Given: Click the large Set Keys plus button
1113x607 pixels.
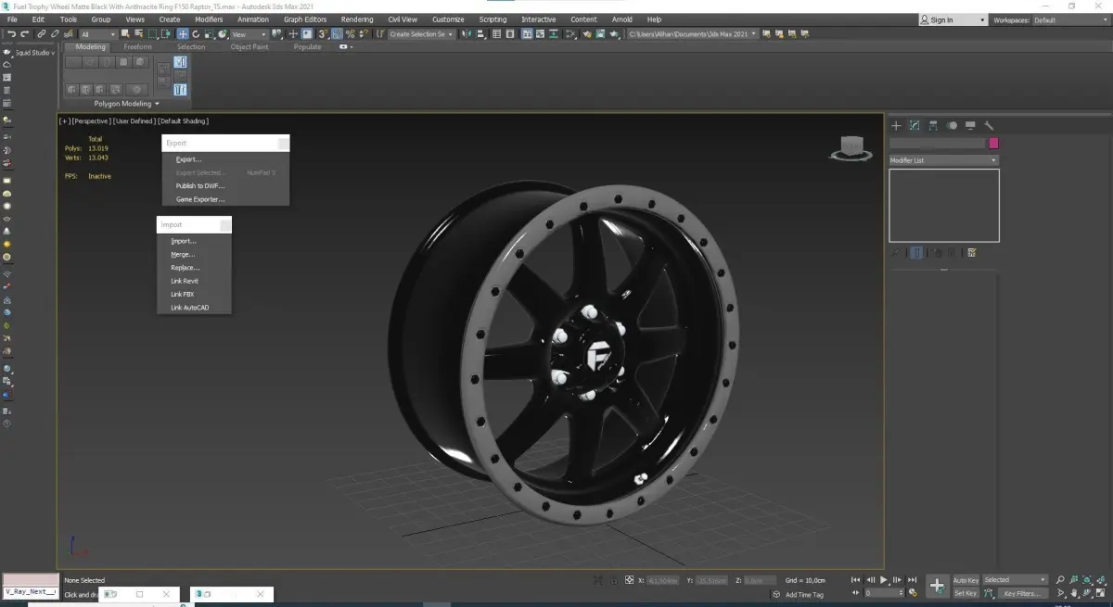Looking at the screenshot, I should 937,586.
